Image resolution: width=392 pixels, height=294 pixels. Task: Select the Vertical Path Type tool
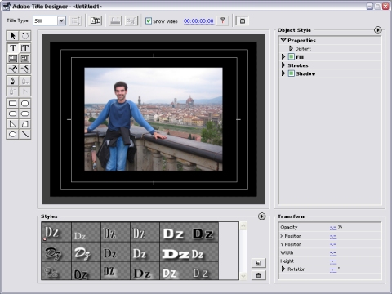(24, 69)
